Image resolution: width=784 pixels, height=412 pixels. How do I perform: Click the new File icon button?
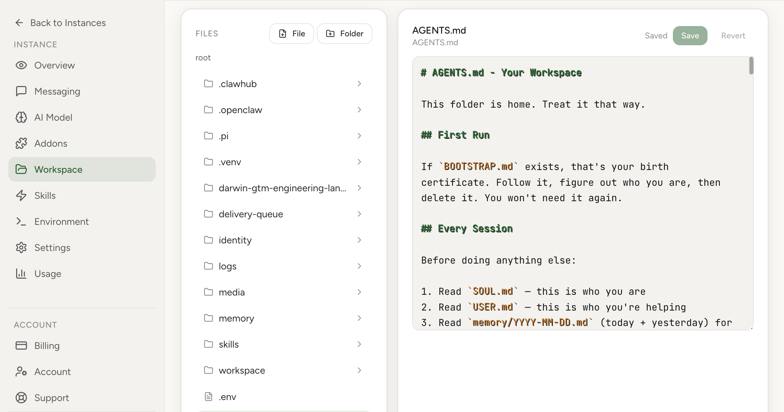coord(283,33)
